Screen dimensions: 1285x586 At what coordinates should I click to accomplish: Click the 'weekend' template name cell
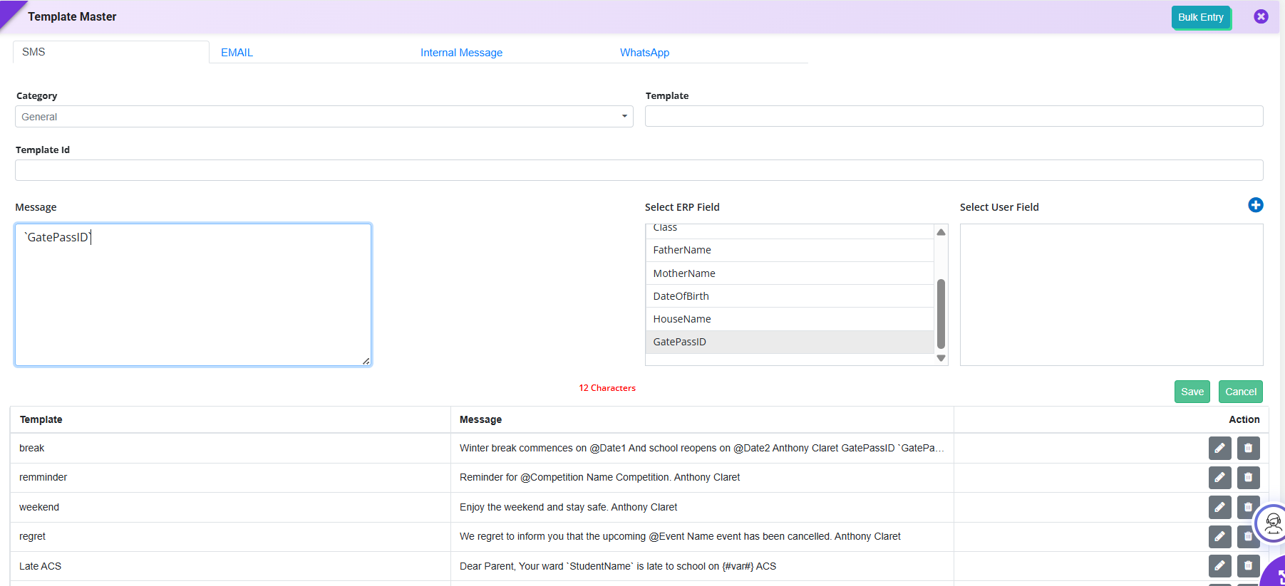(x=230, y=507)
